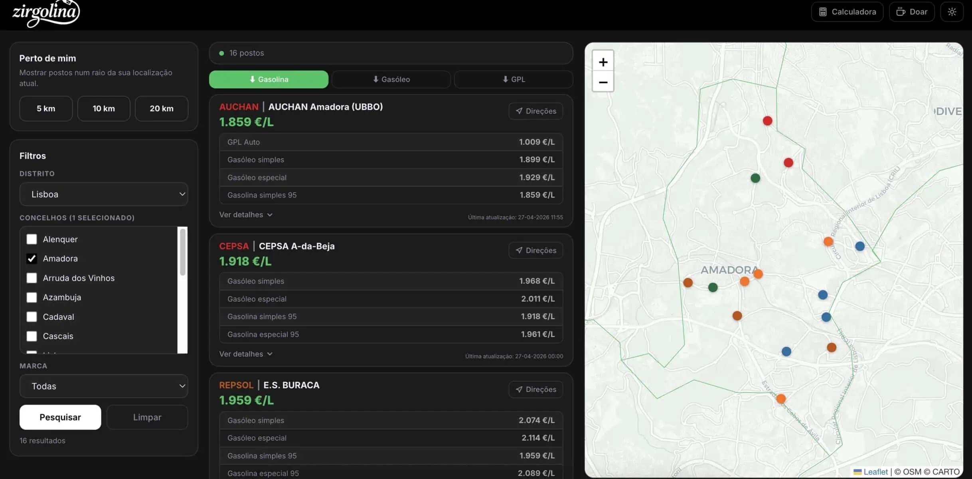Toggle the light/dark theme sun icon
The height and width of the screenshot is (479, 972).
pos(952,12)
